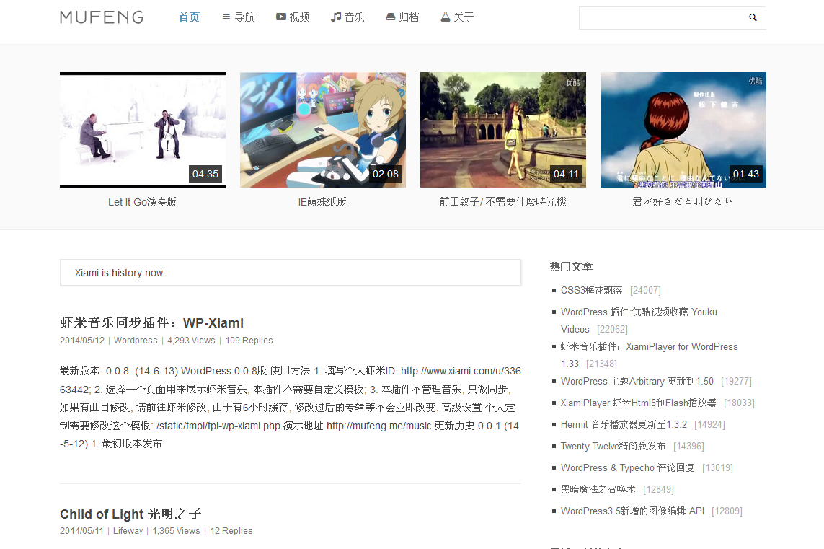Open the 音乐 music menu item
Image resolution: width=824 pixels, height=549 pixels.
pyautogui.click(x=347, y=17)
